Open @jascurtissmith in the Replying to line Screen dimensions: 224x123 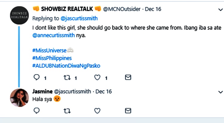79,18
